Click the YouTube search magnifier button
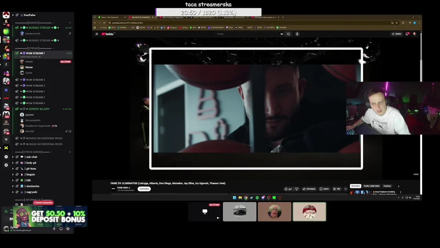This screenshot has height=248, width=440. coord(288,34)
